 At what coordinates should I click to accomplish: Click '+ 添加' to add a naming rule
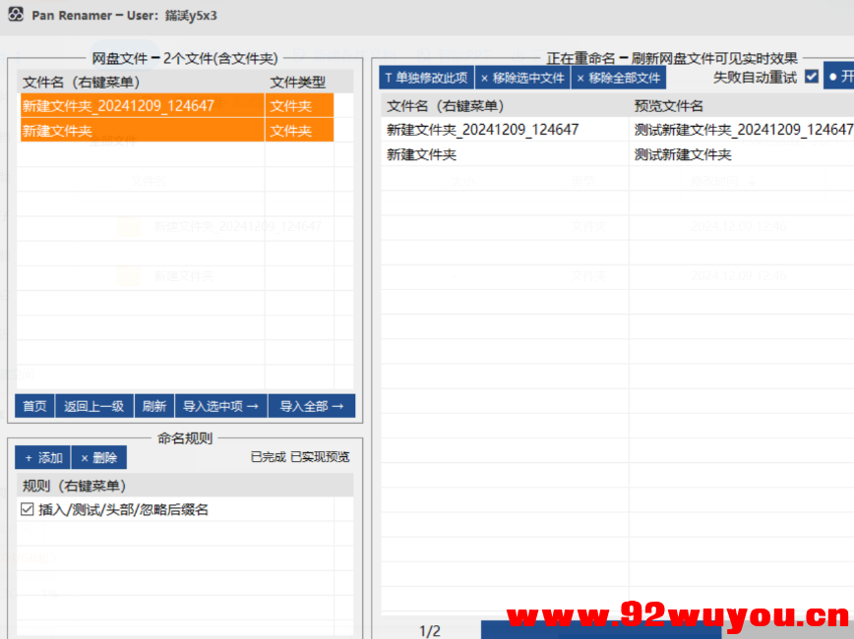[x=41, y=457]
